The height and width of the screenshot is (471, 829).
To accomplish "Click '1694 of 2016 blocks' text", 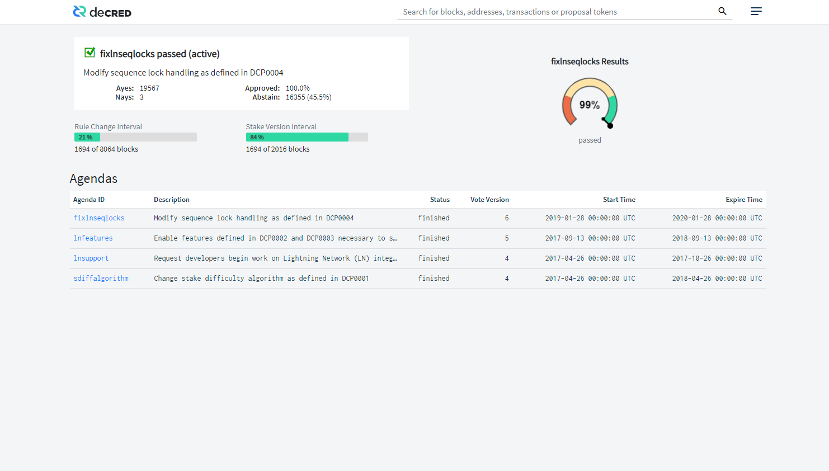I will point(277,149).
